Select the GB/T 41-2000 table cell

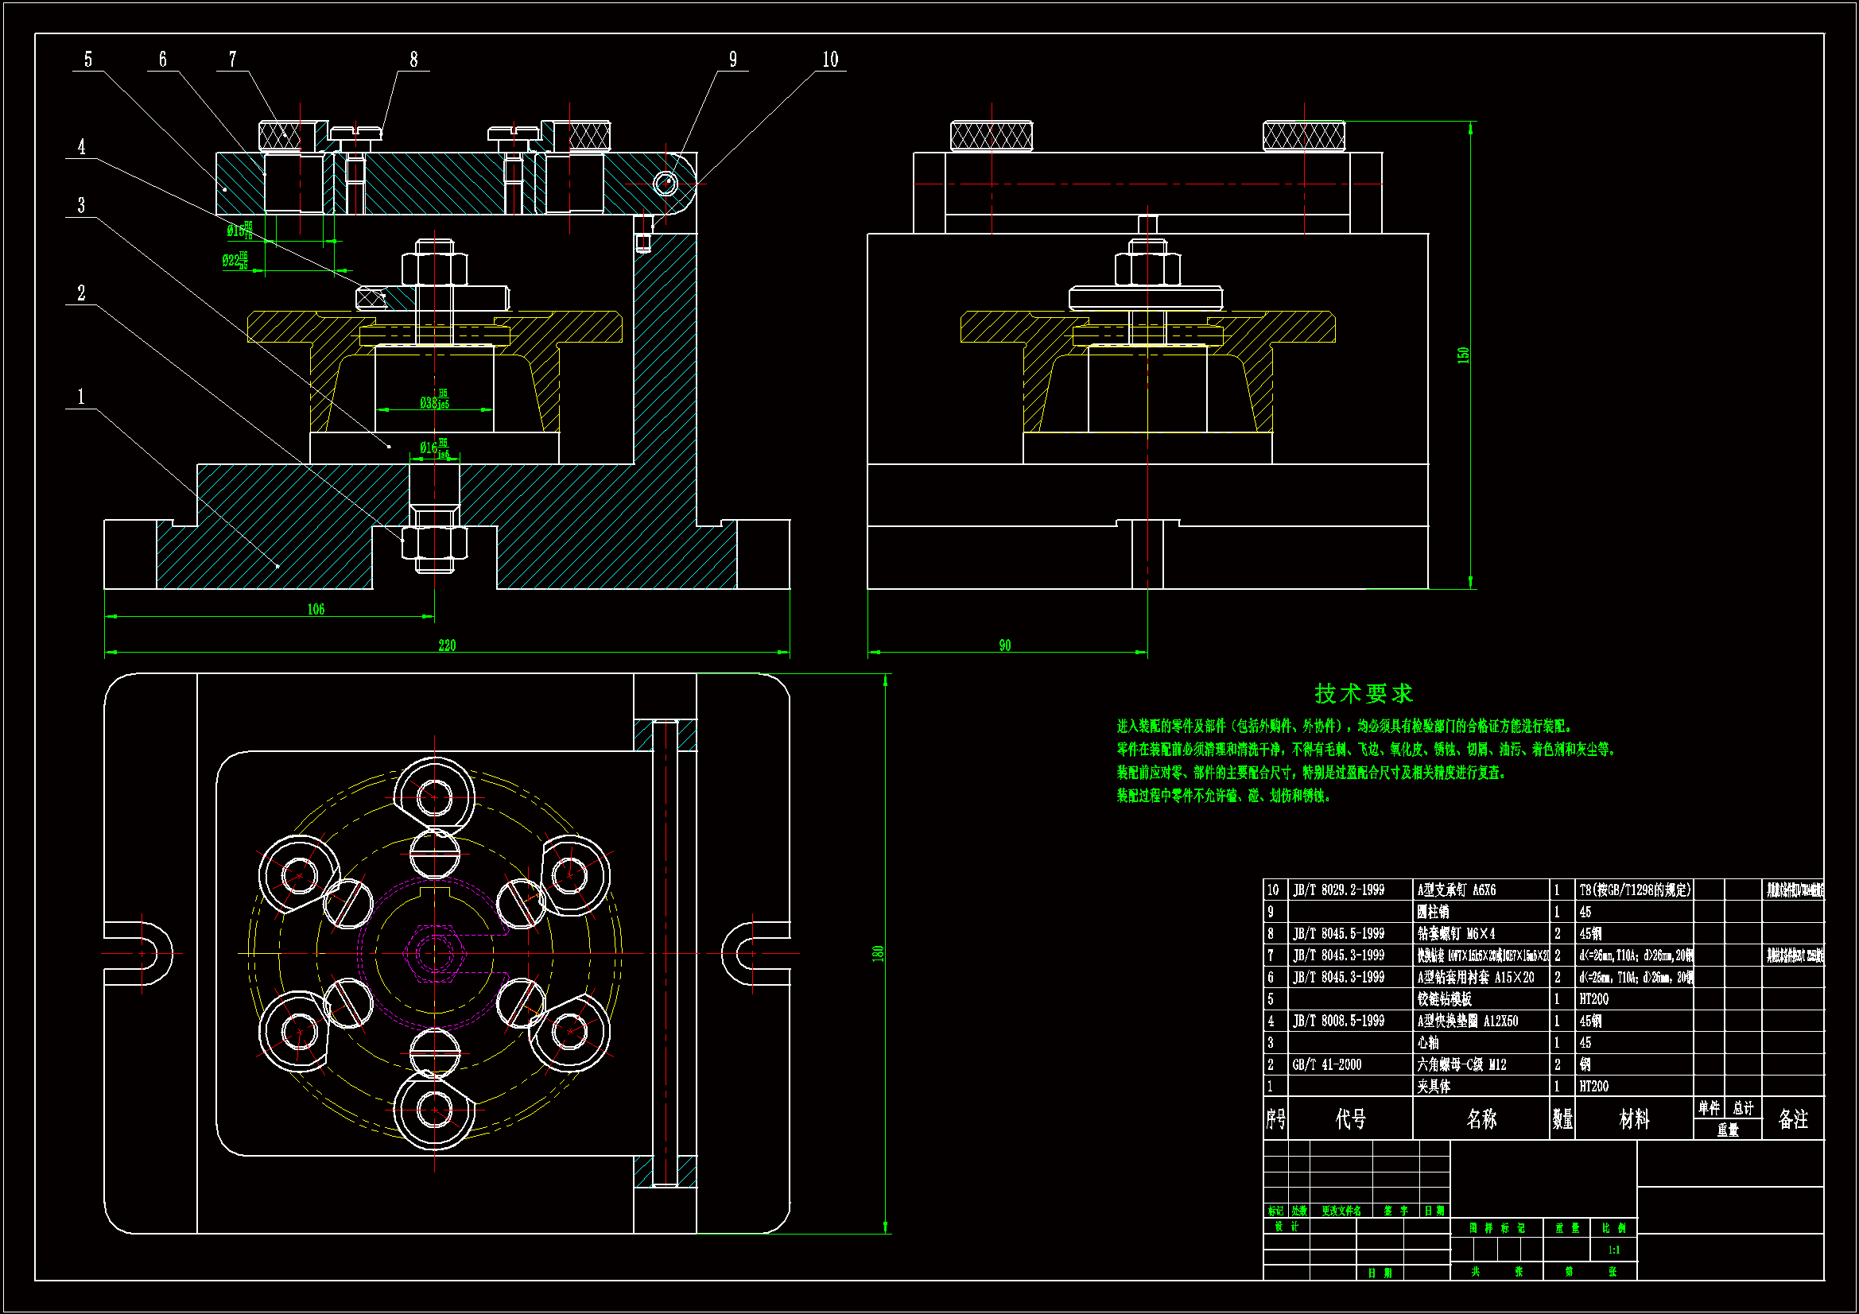(x=1326, y=1064)
